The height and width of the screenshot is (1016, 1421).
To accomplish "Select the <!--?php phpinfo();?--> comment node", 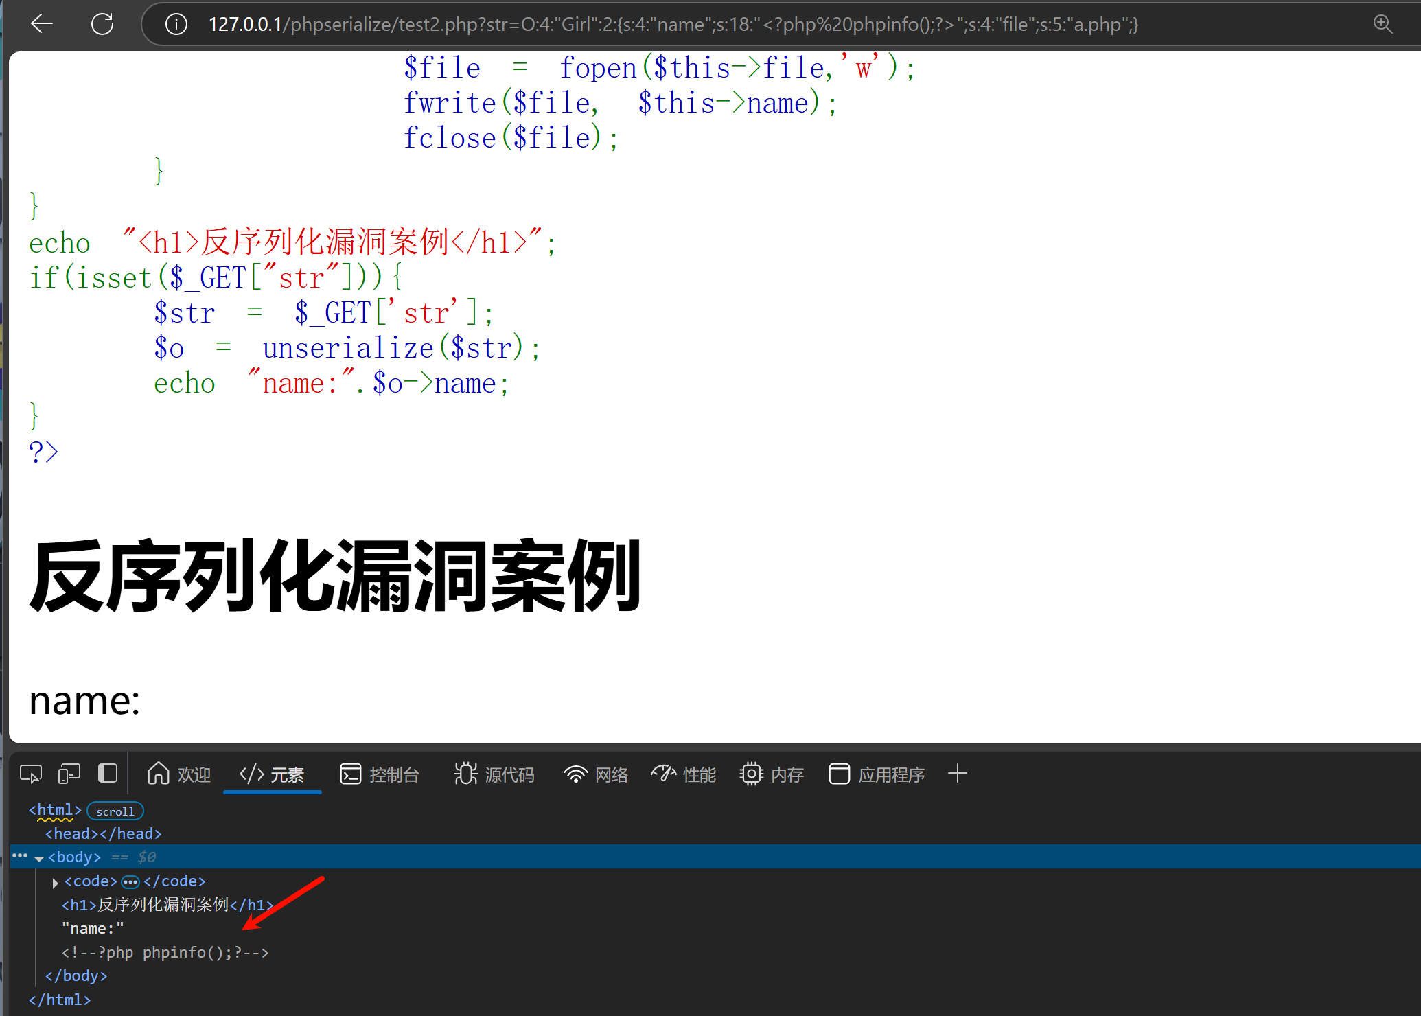I will pos(165,952).
